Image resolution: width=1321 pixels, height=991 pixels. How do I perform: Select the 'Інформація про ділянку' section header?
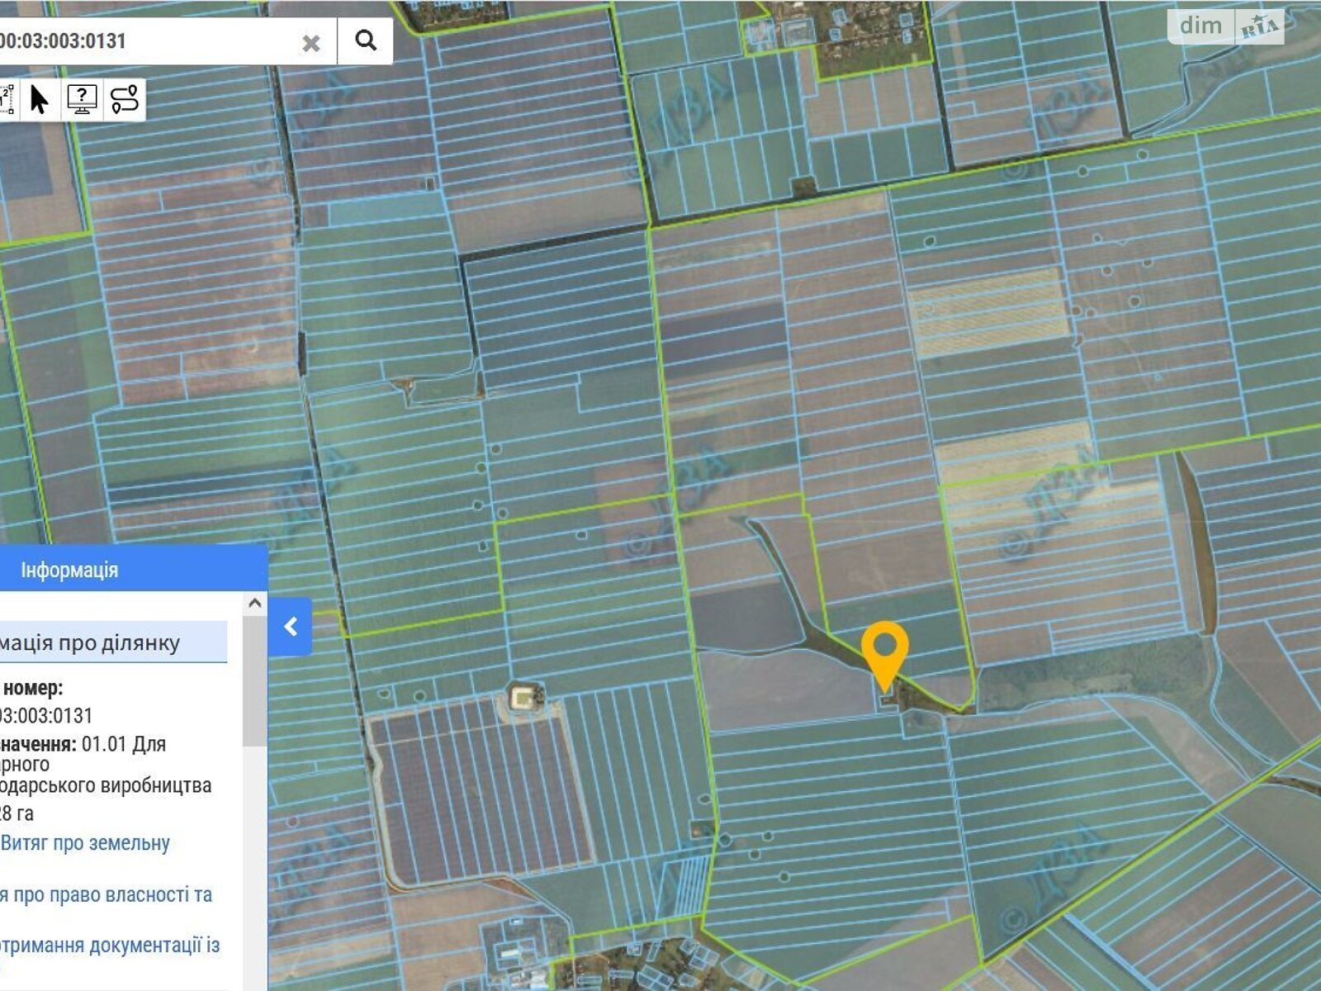click(91, 642)
